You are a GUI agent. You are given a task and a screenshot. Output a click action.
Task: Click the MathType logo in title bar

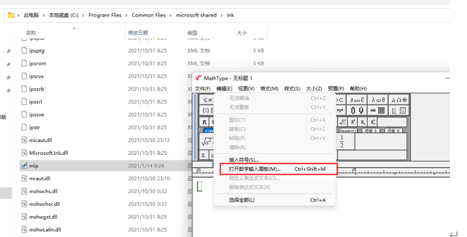coord(198,78)
